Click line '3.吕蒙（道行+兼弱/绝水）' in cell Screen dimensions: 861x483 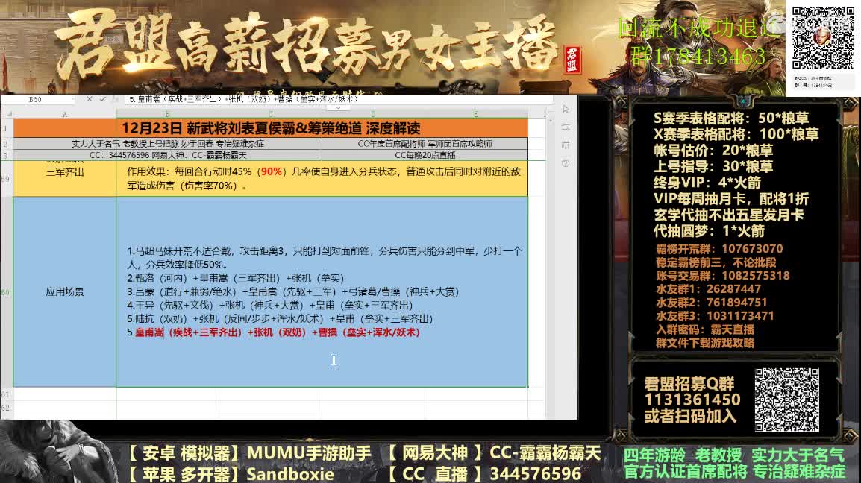292,291
